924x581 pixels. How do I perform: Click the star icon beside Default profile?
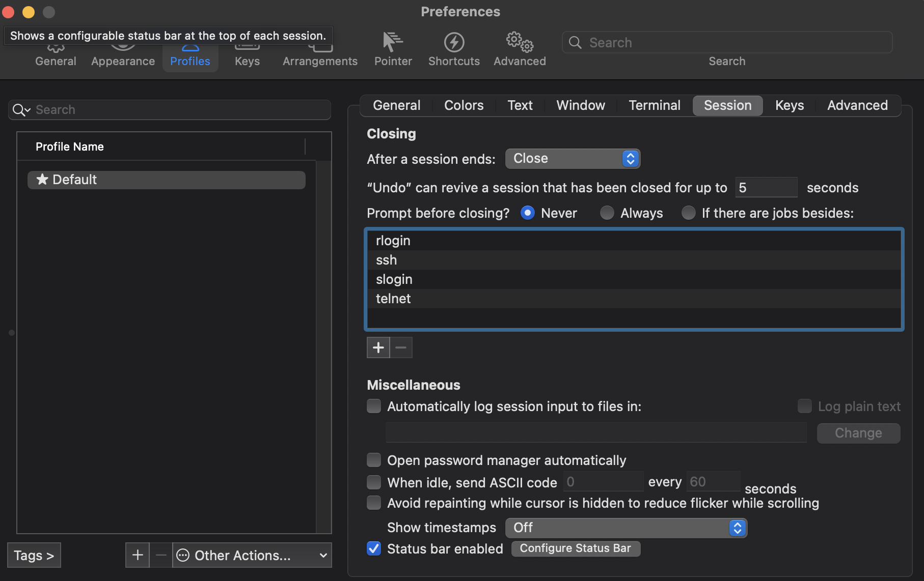tap(42, 179)
